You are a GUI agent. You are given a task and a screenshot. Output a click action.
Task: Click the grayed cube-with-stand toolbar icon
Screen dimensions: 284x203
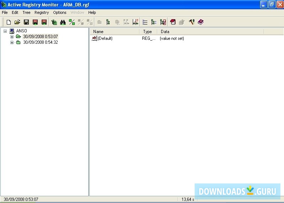pos(117,22)
